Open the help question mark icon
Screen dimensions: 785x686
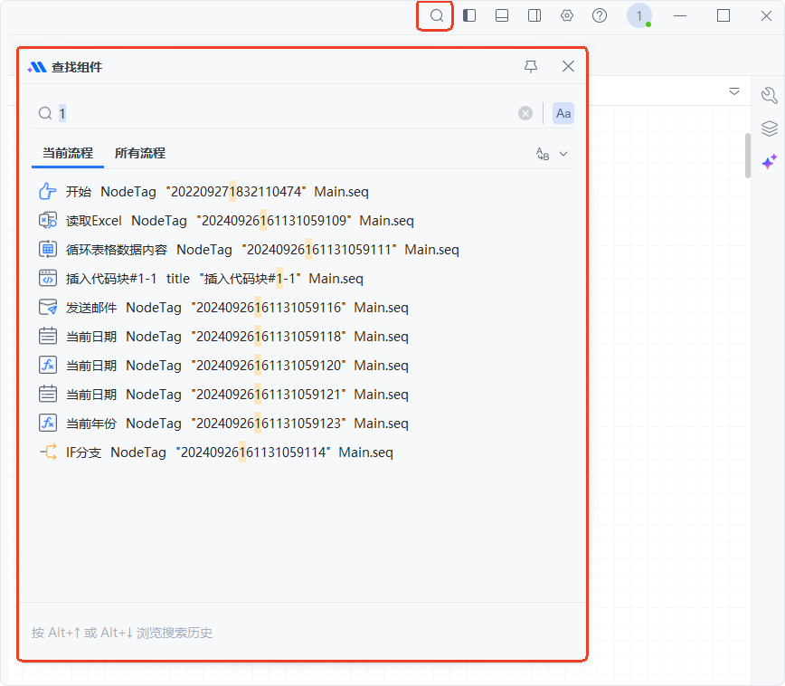(600, 15)
